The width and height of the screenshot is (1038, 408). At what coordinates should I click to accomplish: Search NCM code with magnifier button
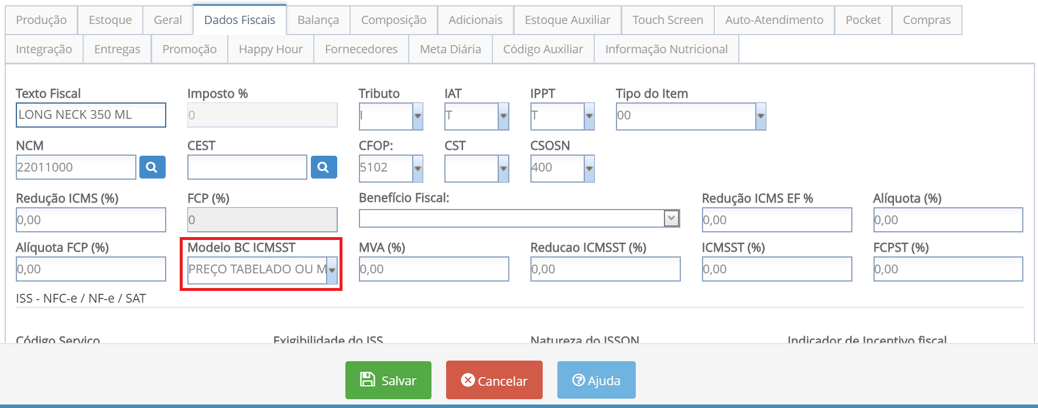coord(152,167)
